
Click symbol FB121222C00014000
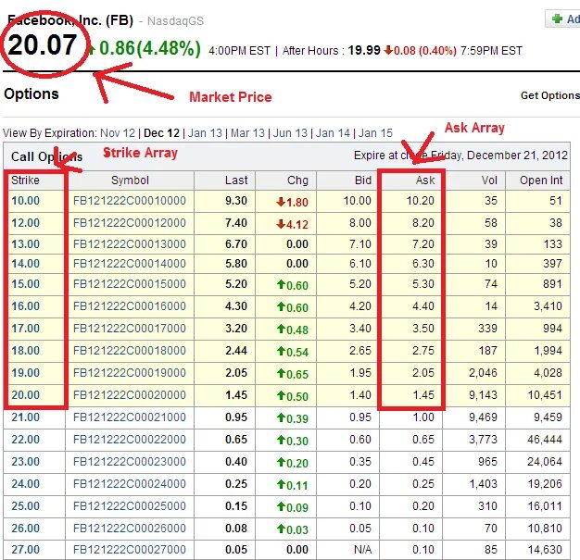click(x=130, y=264)
